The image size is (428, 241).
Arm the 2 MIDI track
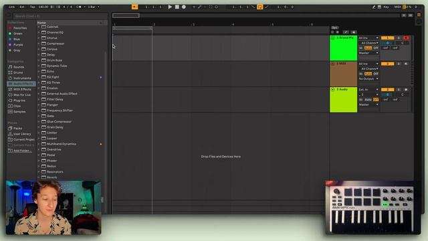[x=406, y=64]
